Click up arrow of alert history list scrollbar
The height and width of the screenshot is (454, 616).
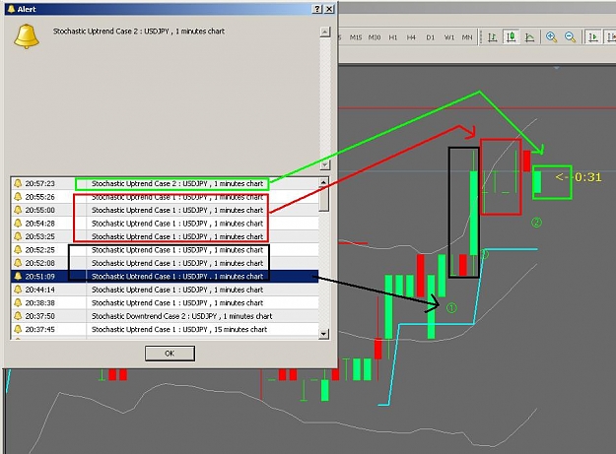coord(323,182)
